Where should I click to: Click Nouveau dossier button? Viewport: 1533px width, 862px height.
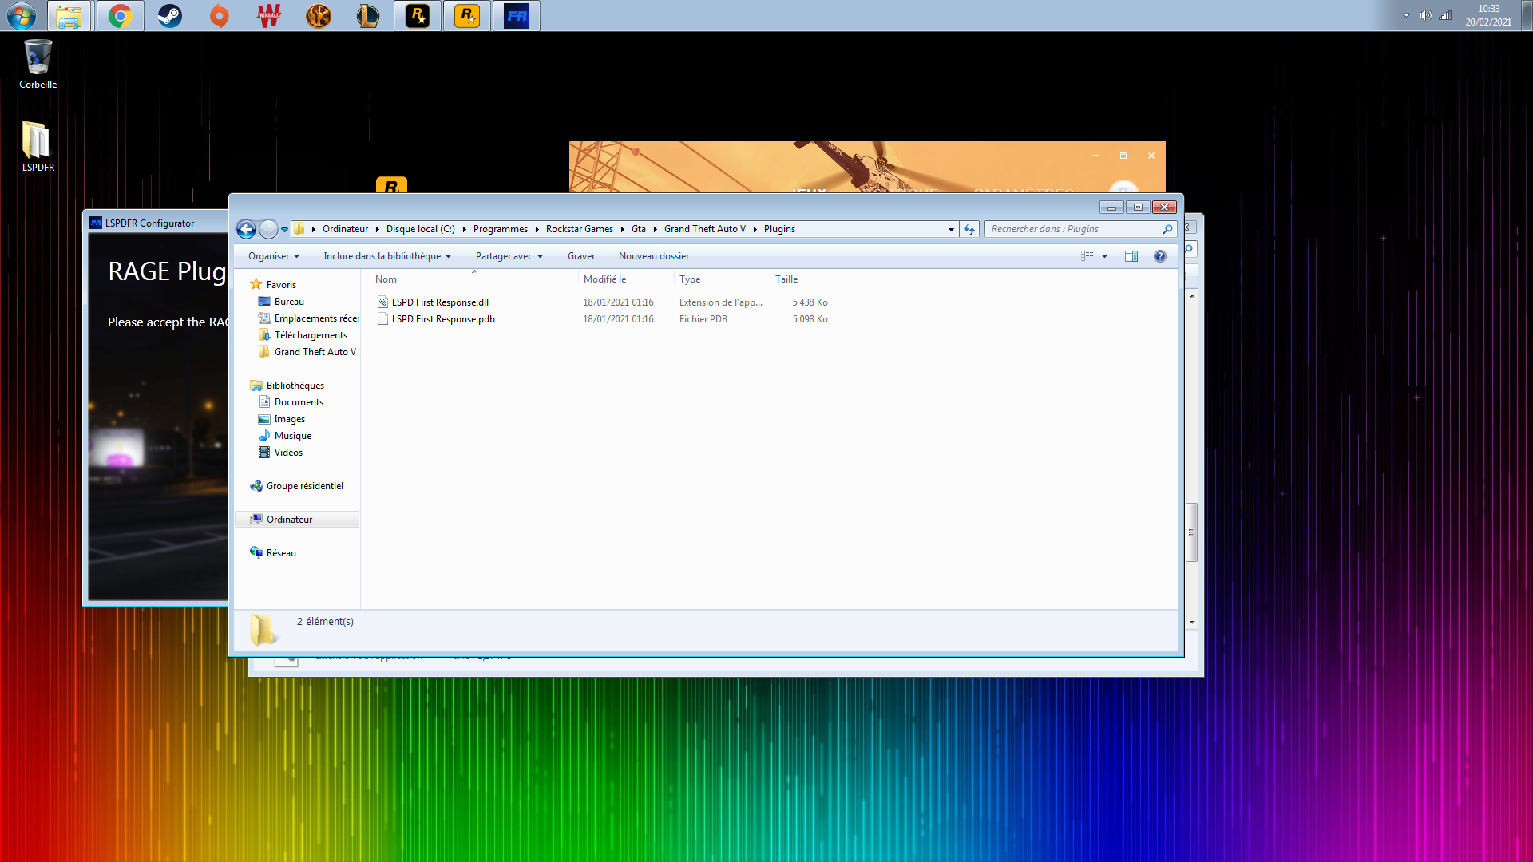(653, 256)
